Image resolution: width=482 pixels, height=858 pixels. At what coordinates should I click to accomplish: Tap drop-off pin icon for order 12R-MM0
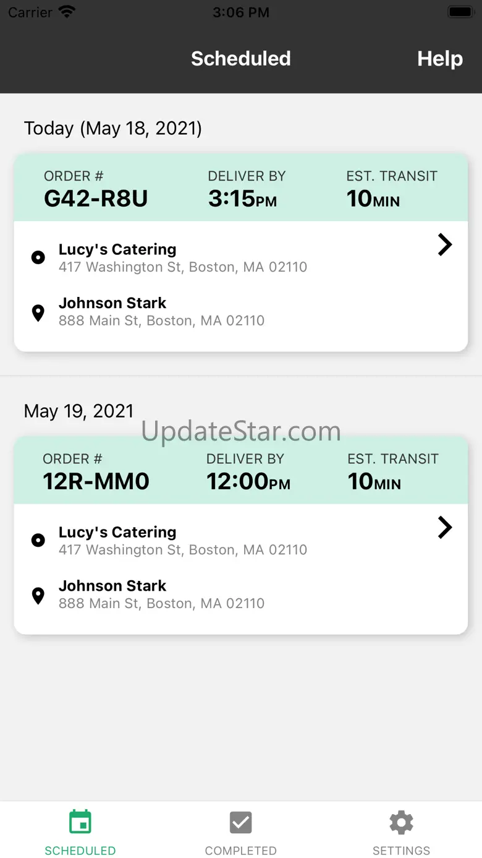pos(38,595)
